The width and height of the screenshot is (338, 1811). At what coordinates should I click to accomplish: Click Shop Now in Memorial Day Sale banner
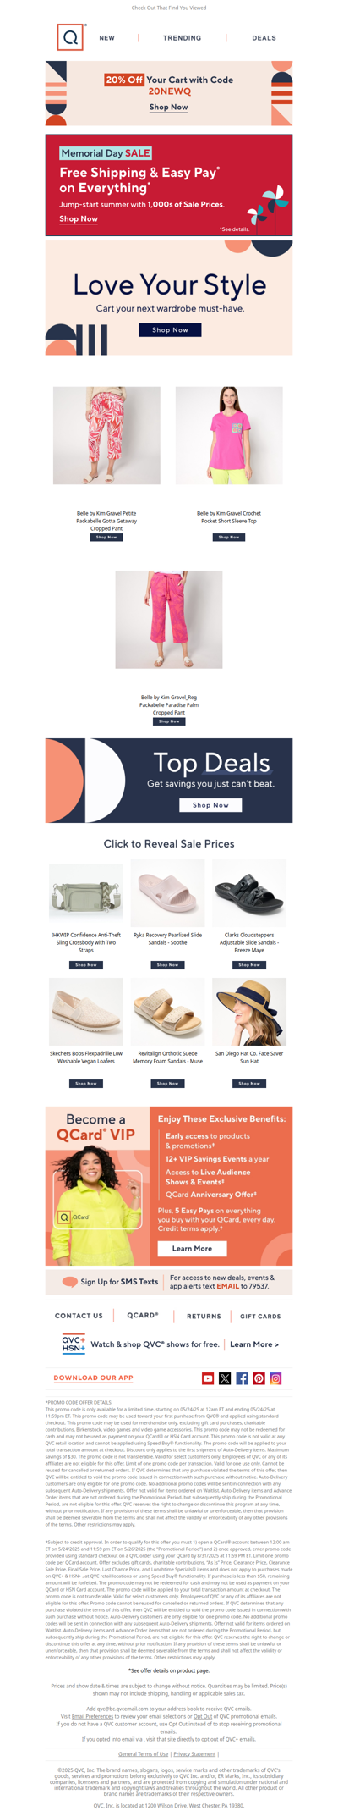click(79, 219)
